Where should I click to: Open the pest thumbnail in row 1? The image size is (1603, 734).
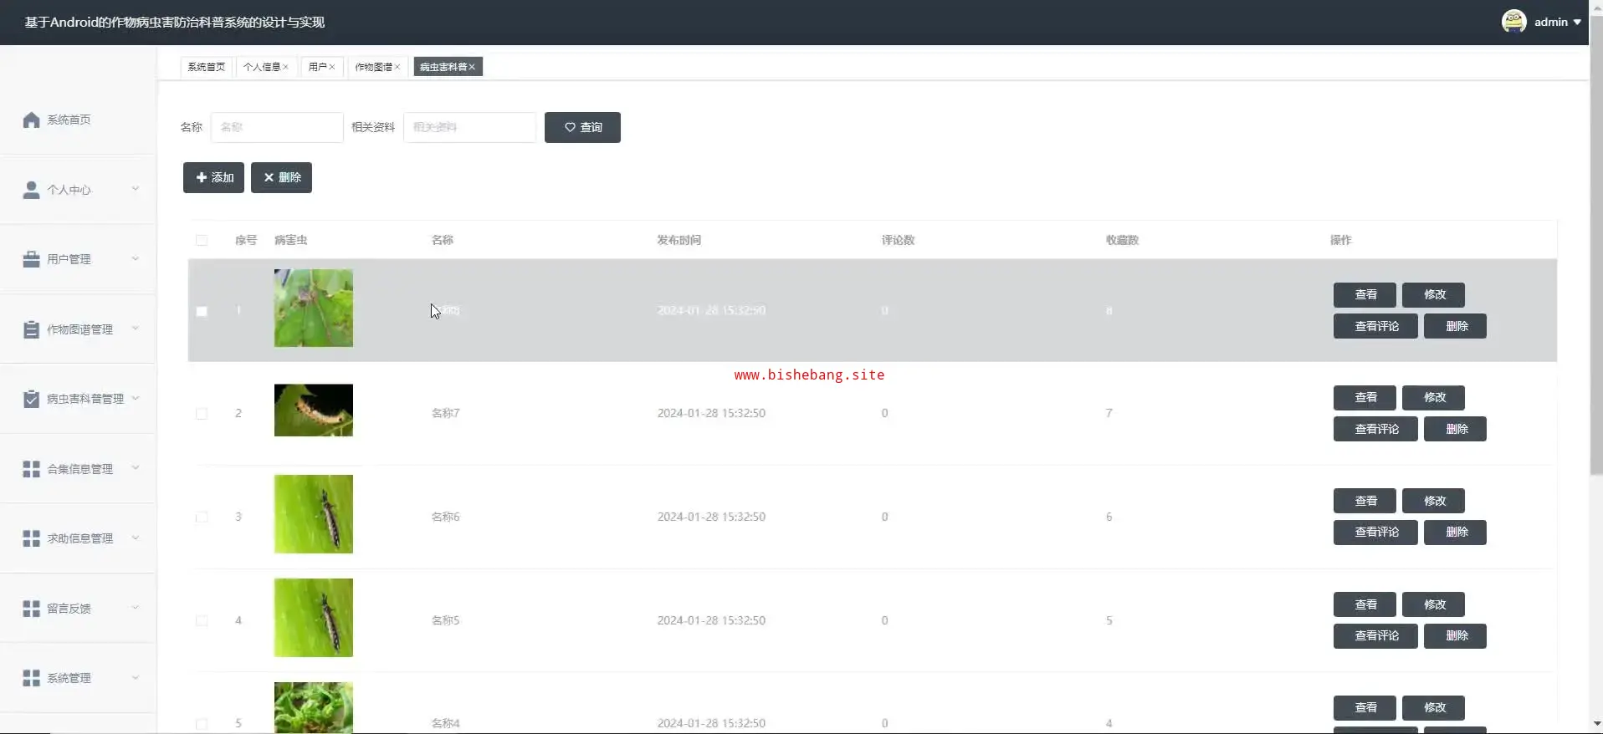tap(314, 308)
